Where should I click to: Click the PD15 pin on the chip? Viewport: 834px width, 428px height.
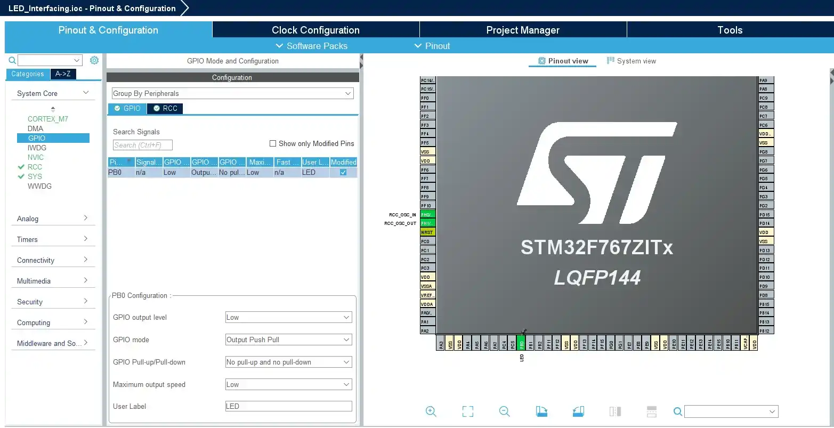(766, 215)
